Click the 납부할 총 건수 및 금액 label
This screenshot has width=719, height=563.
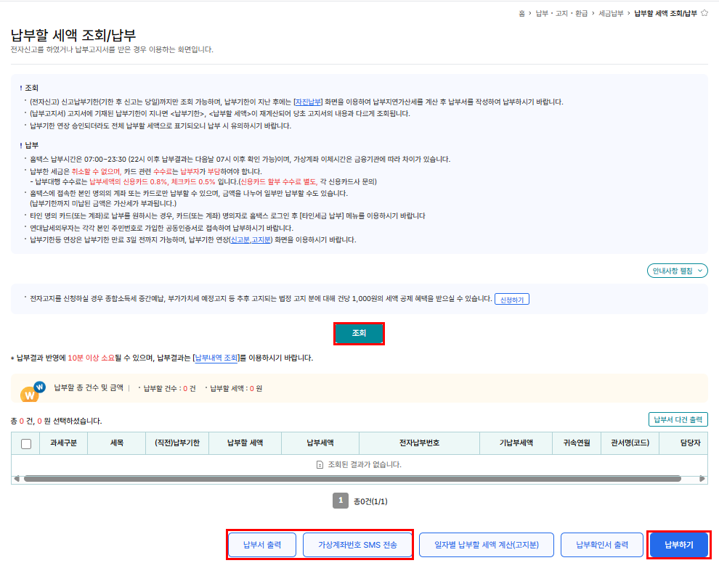coord(89,387)
